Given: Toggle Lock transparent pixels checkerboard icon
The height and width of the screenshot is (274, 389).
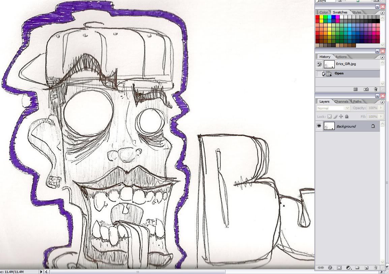Looking at the screenshot, I should coord(329,116).
